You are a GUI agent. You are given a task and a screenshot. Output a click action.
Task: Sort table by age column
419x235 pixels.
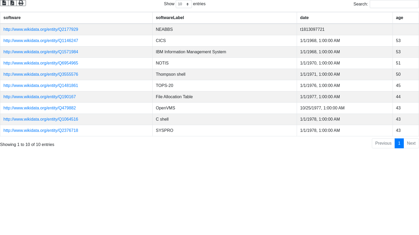point(399,18)
